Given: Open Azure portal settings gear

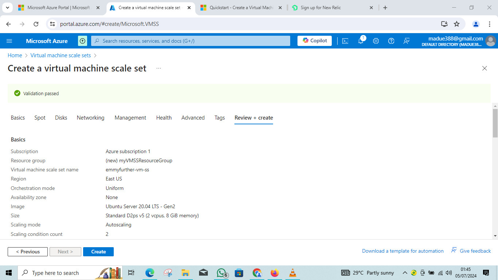Looking at the screenshot, I should point(376,41).
